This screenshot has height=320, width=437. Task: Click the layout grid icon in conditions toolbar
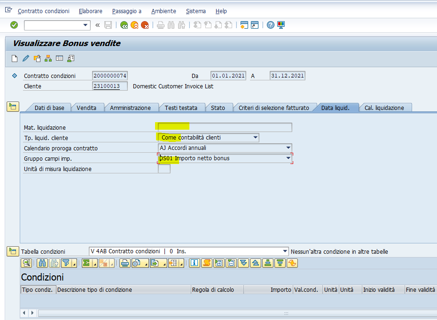[x=173, y=263]
